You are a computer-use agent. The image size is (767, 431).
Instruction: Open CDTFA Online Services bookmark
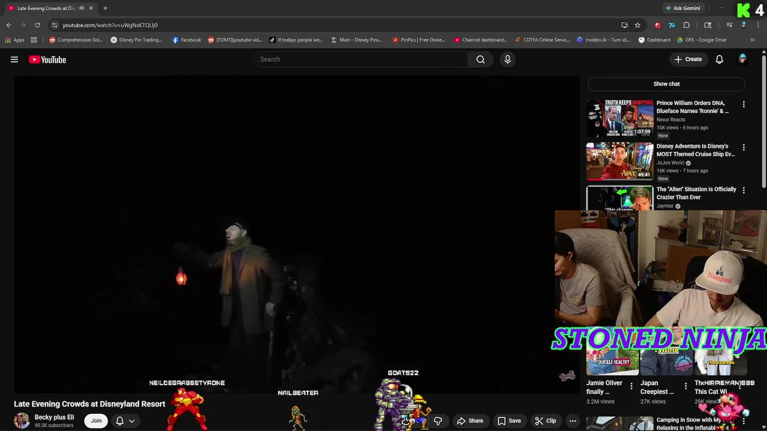543,40
